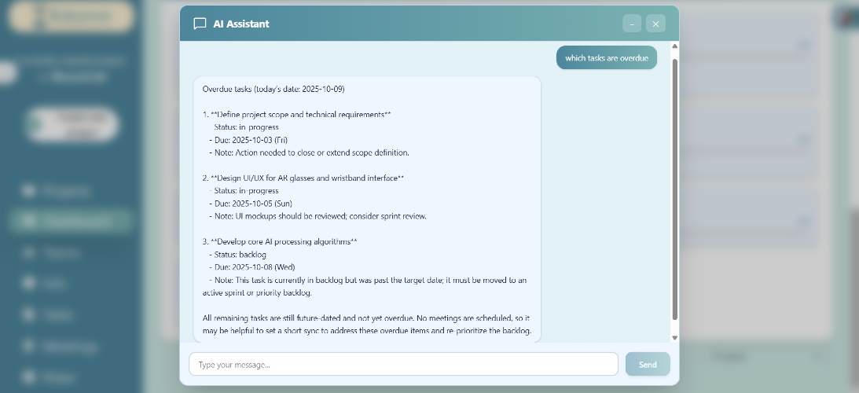Click the chat scrollbar down arrow

coord(675,338)
